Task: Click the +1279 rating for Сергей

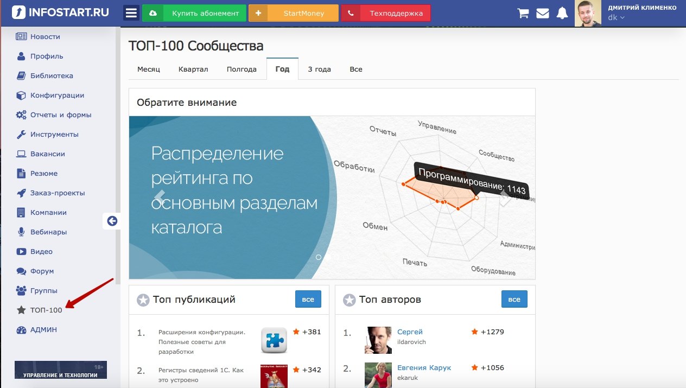Action: [x=487, y=332]
